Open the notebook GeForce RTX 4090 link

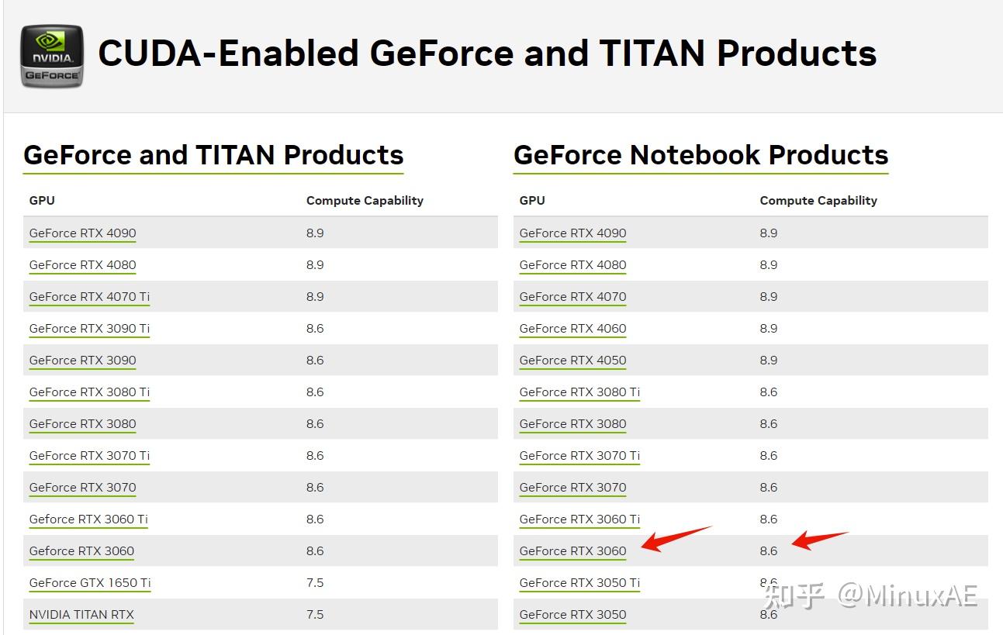(x=572, y=233)
